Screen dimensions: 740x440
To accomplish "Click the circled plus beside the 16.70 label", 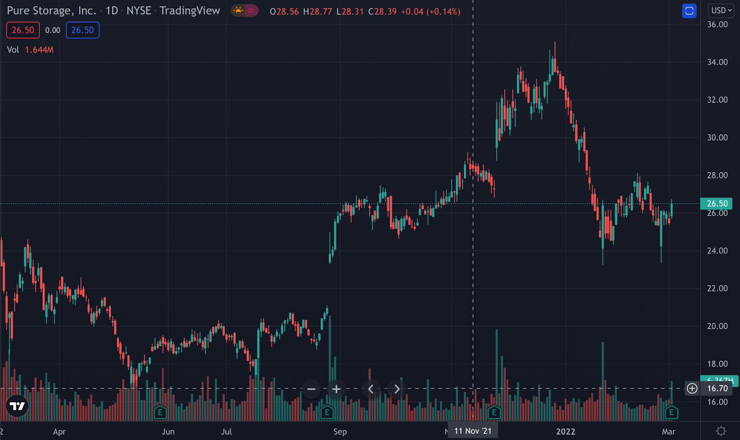I will [x=692, y=389].
